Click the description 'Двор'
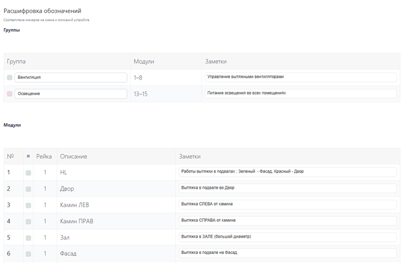 click(x=67, y=189)
